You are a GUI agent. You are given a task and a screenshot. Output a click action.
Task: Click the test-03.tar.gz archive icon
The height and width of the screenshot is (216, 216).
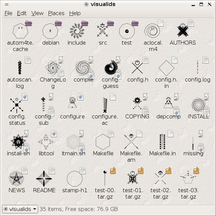(x=188, y=177)
